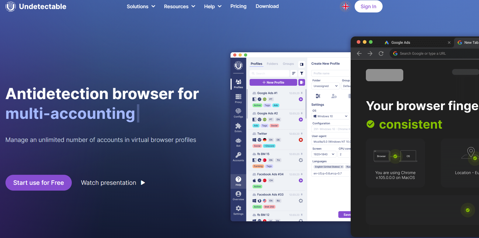Screen dimensions: 479x238
Task: Open the Help section in the sidebar
Action: (238, 181)
